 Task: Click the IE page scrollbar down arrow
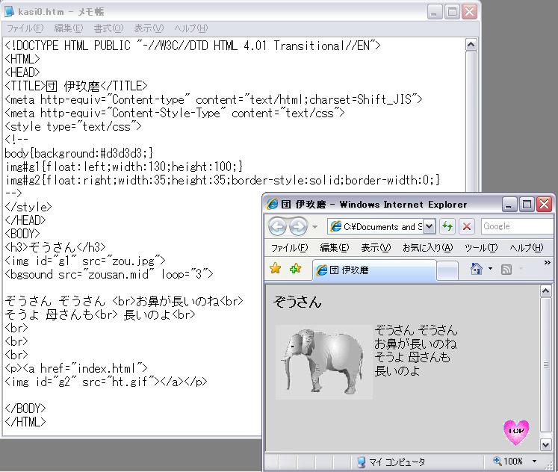(x=545, y=444)
